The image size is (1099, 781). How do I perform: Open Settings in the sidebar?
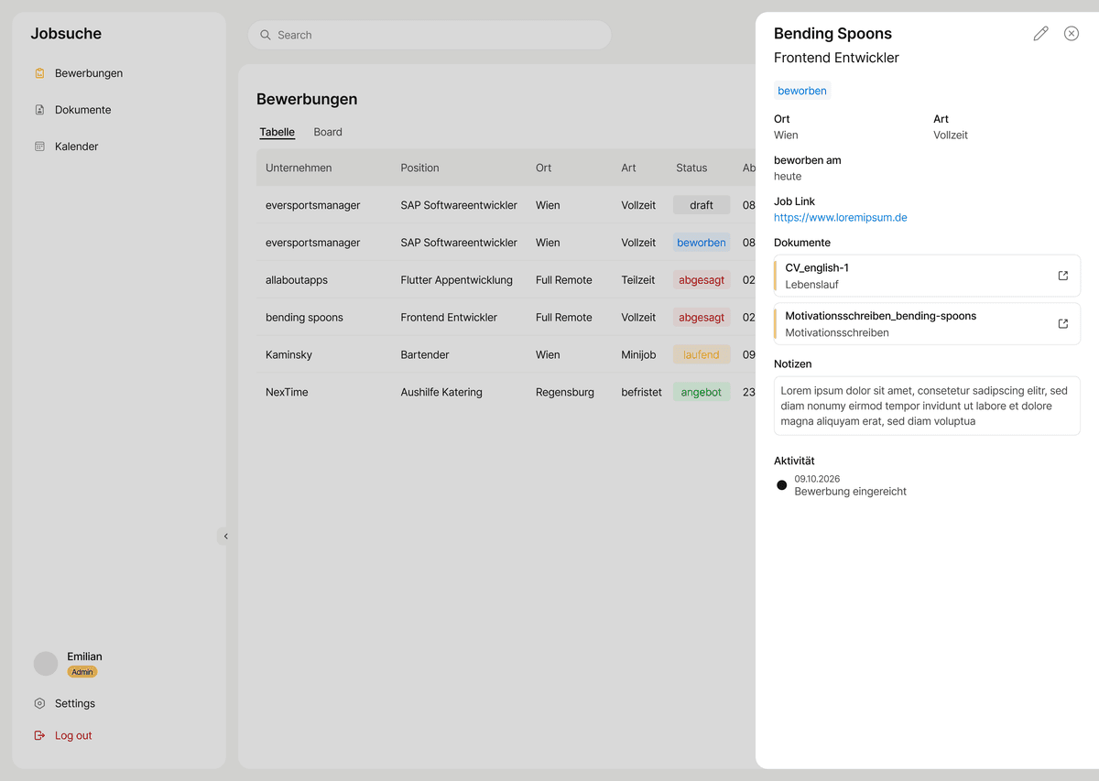coord(74,703)
